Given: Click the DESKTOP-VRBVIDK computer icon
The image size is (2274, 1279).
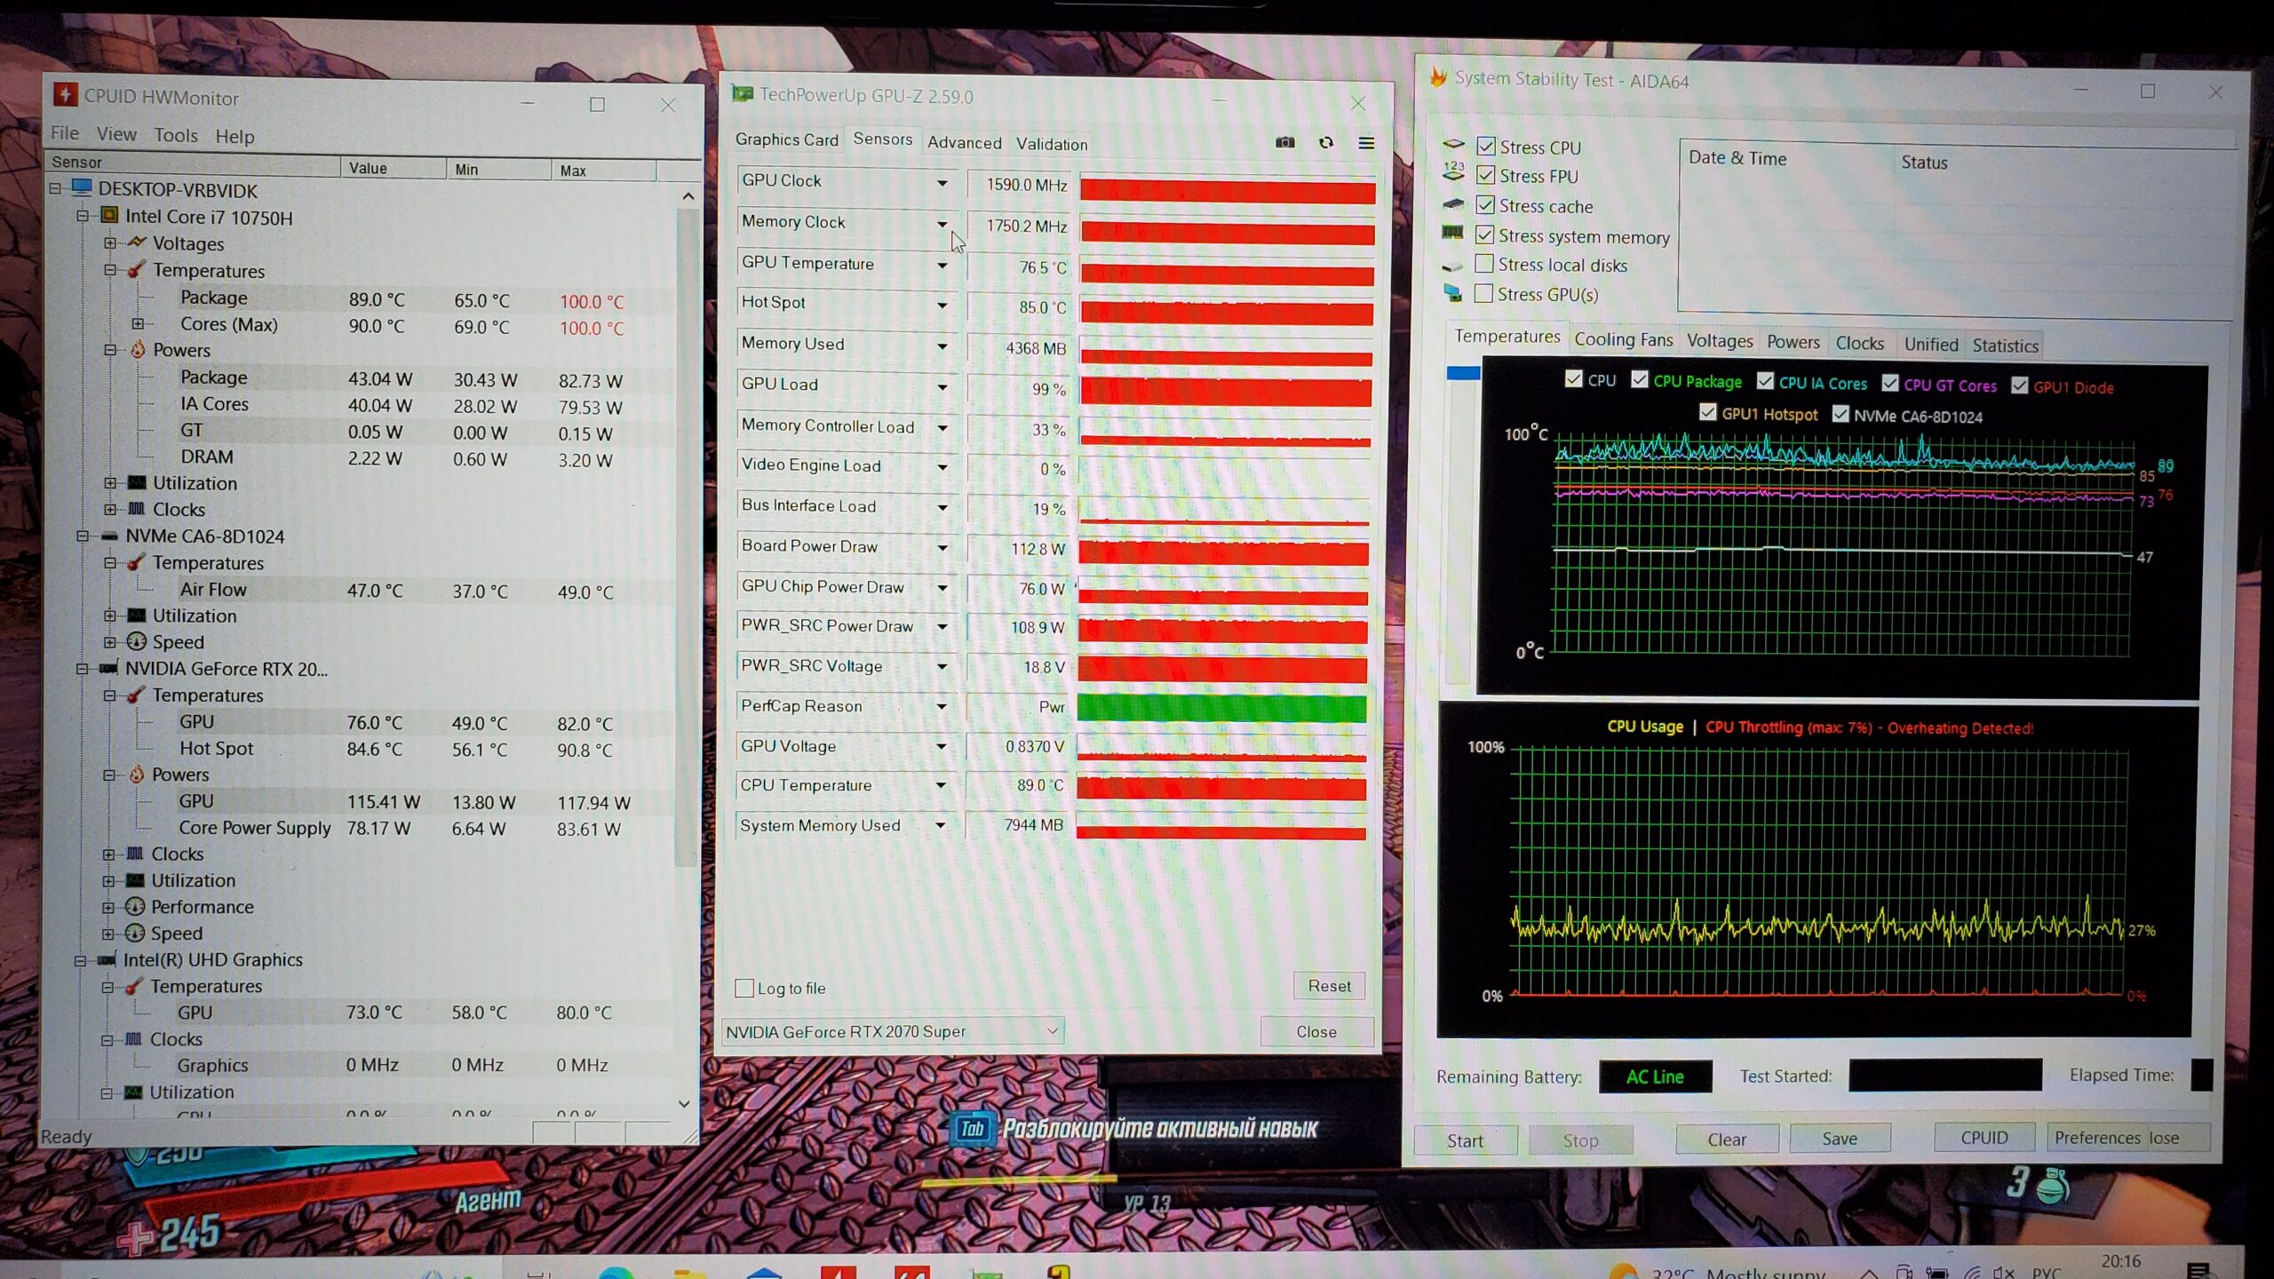Looking at the screenshot, I should tap(82, 188).
